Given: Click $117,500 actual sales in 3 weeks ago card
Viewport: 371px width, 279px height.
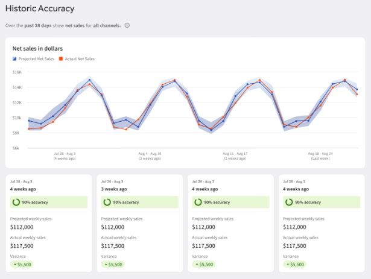Looking at the screenshot, I should [x=113, y=246].
